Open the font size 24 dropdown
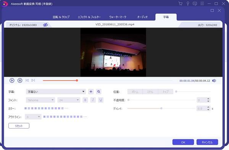Image resolution: width=229 pixels, height=150 pixels. (69, 100)
